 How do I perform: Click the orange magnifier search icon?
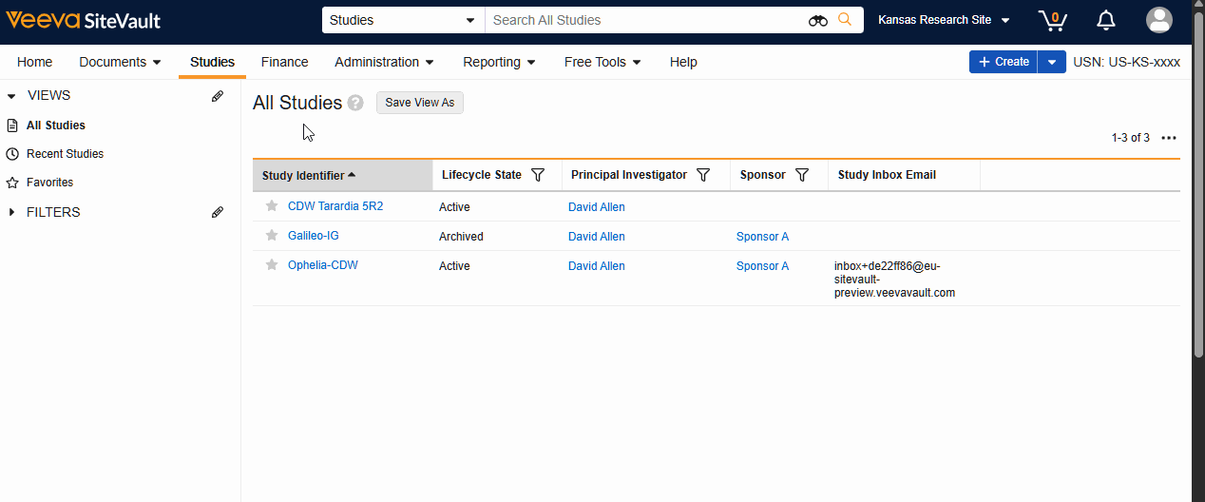click(845, 20)
